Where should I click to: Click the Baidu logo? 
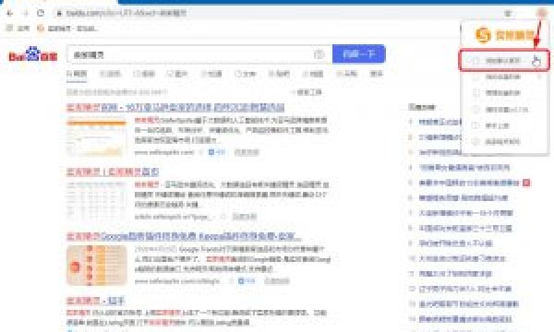pos(33,54)
